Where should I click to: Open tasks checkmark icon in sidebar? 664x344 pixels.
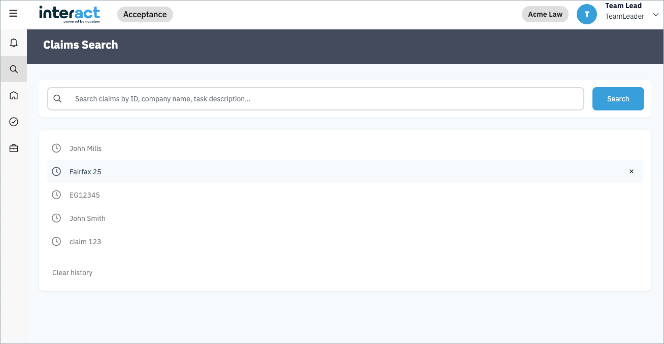click(14, 122)
